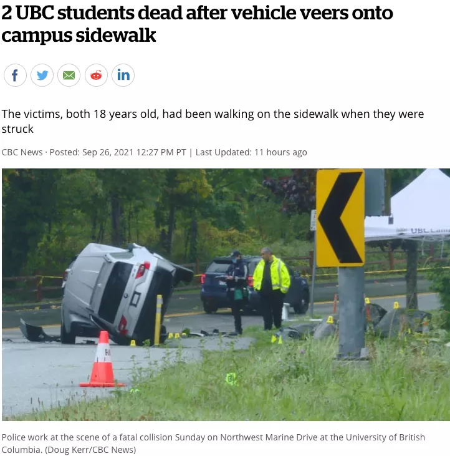450x456 pixels.
Task: Share the article on Twitter
Action: (42, 75)
